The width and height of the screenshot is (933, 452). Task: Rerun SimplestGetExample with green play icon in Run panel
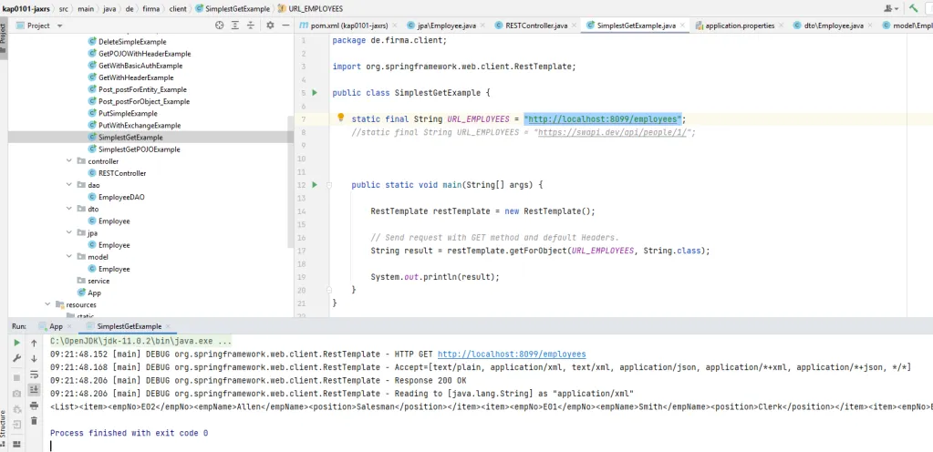coord(16,343)
